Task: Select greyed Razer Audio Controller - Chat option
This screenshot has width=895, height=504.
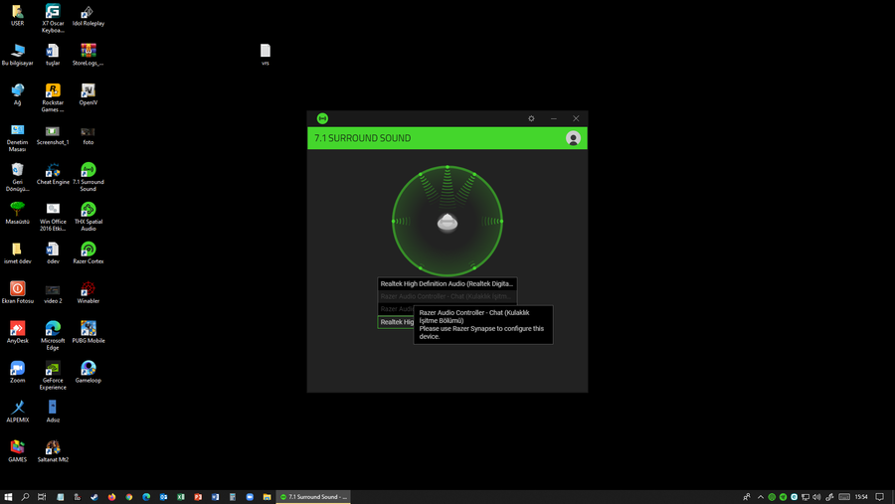Action: (x=447, y=296)
